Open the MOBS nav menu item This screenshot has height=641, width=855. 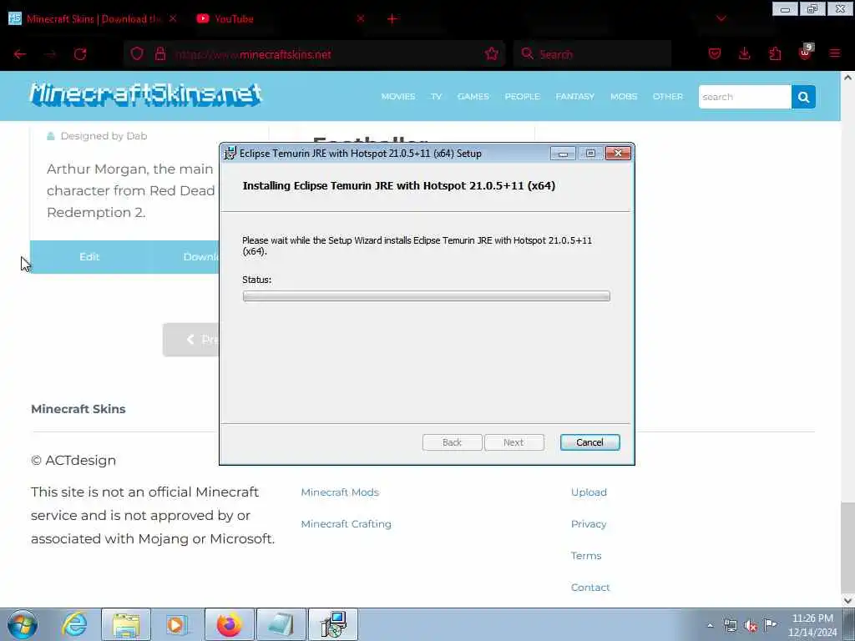point(624,97)
